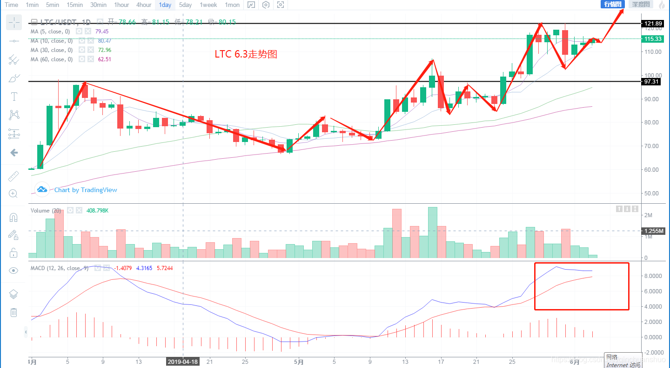Click the volume pane move-down arrow
670x368 pixels.
point(627,209)
